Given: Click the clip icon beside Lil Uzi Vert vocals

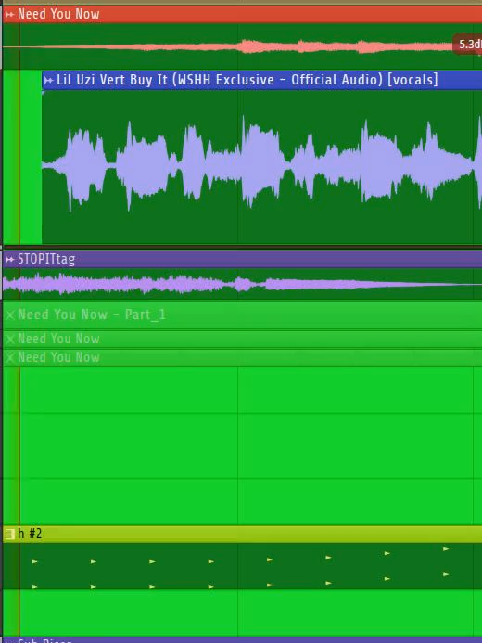Looking at the screenshot, I should (48, 80).
